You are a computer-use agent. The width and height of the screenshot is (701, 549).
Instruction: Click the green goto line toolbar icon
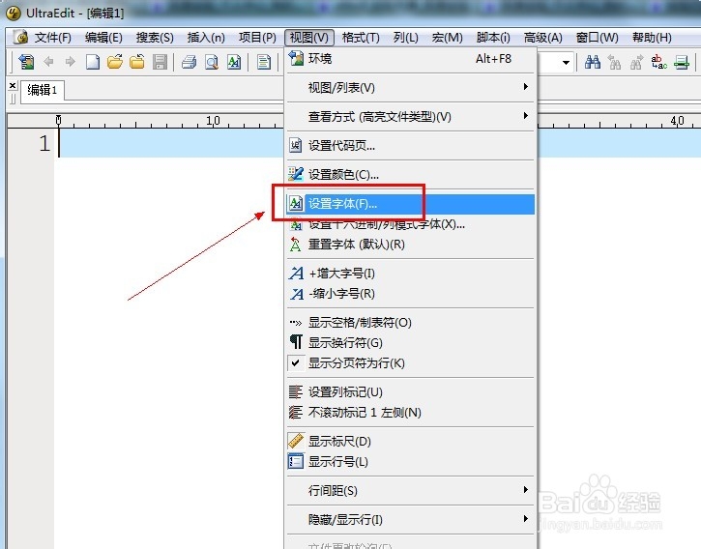[682, 62]
